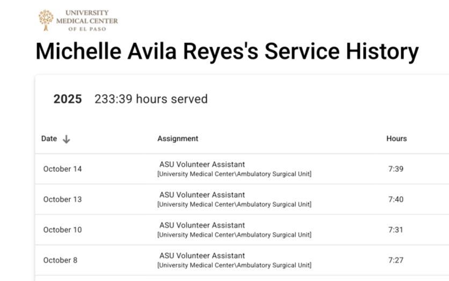Select the October 8 date cell
The height and width of the screenshot is (281, 449).
point(61,260)
